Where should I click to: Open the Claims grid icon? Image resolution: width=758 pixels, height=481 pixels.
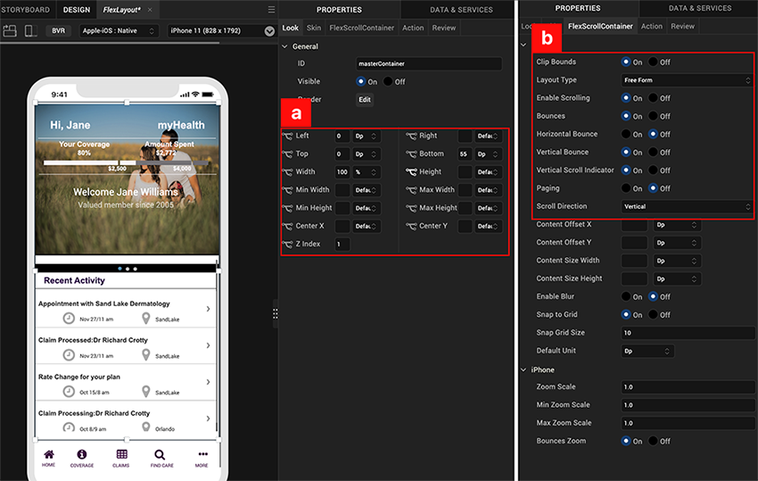pos(120,454)
